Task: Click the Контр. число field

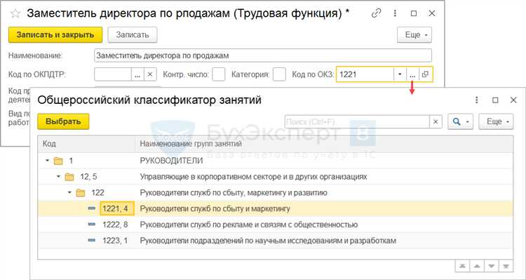Action: [x=219, y=74]
